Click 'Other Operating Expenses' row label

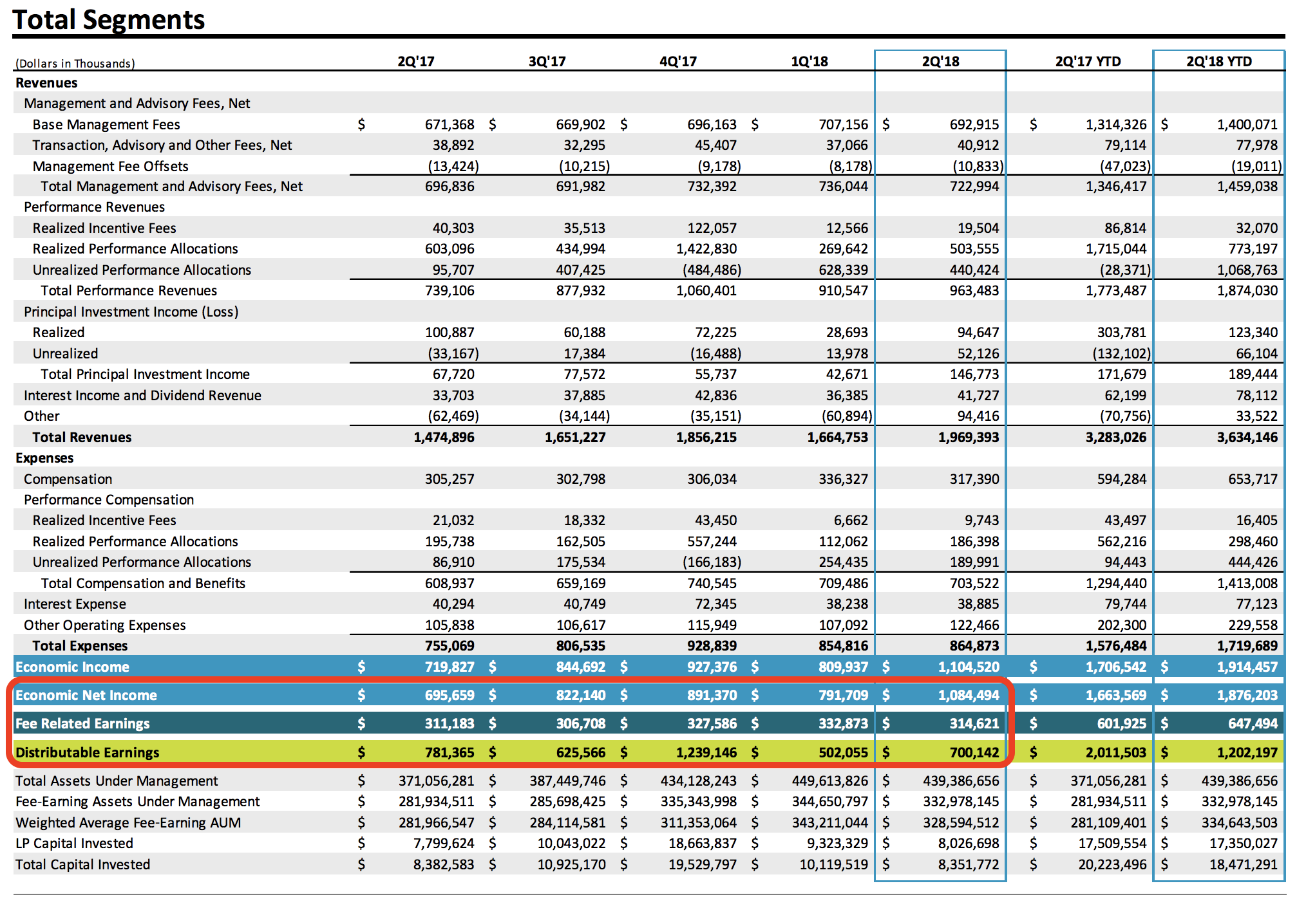(x=105, y=625)
